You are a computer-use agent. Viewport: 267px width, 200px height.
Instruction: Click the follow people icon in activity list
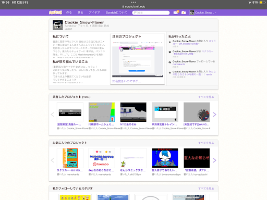pos(170,63)
